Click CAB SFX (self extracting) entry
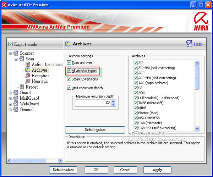Screen dimensions: 213x177 pos(157,128)
